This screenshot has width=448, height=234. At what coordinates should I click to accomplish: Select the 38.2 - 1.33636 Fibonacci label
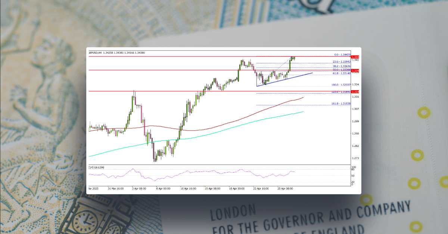click(342, 66)
